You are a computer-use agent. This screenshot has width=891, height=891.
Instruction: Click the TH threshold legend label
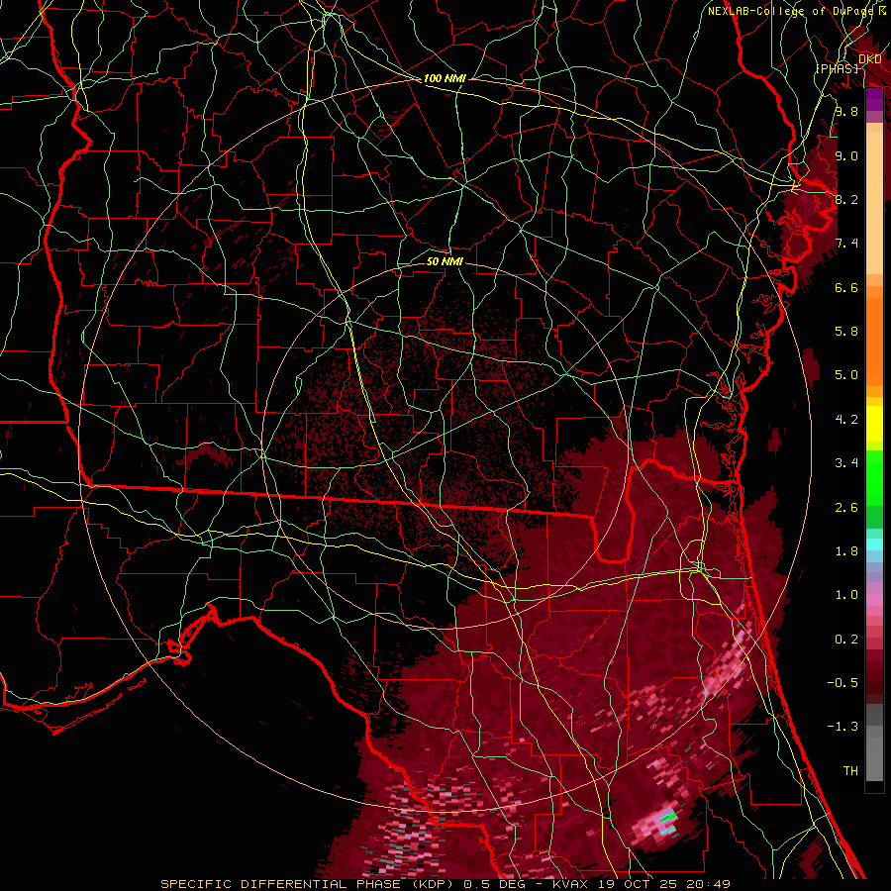[x=850, y=771]
